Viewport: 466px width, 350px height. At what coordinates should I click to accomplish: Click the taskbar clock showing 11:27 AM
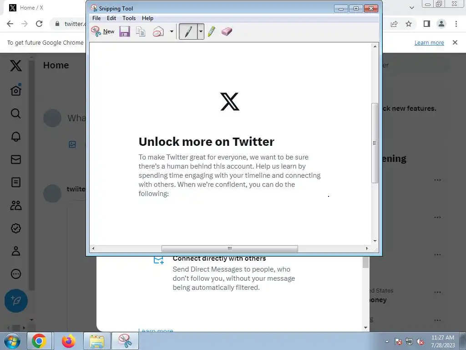(x=443, y=341)
